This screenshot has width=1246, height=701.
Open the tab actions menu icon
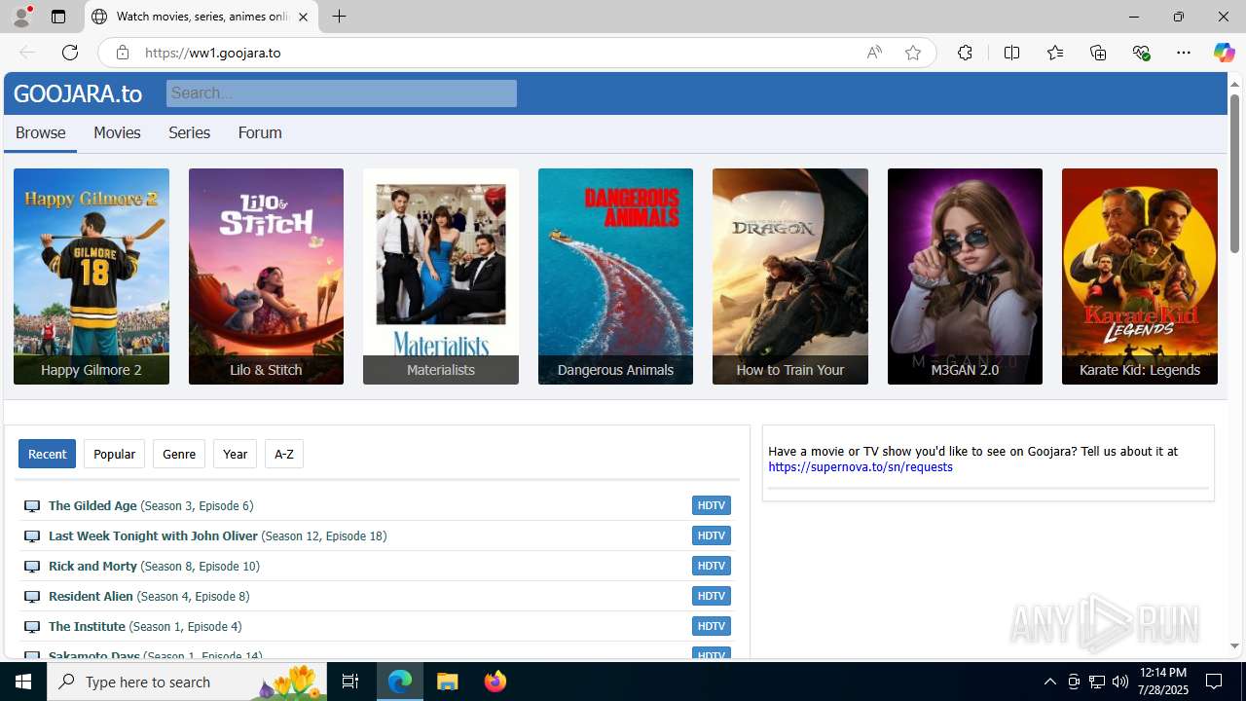[x=58, y=17]
